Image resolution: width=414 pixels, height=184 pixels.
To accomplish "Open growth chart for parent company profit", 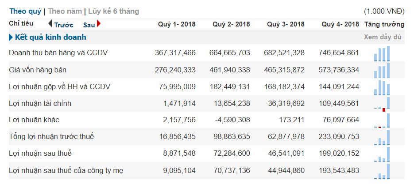I will (382, 170).
